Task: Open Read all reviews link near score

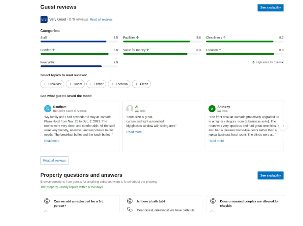Action: (101, 20)
